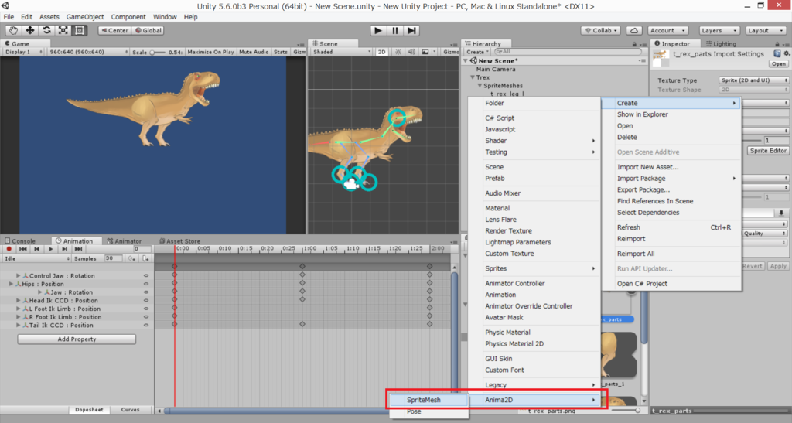Adjust project thumbnail size slider

[x=626, y=411]
